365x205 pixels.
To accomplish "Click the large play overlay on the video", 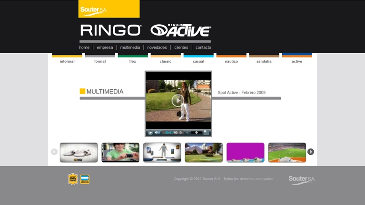I will pos(178,101).
